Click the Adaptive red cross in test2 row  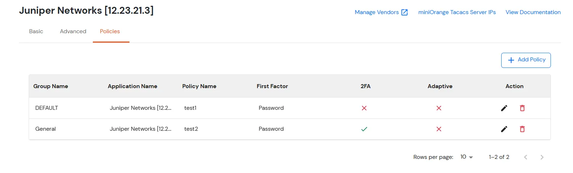tap(439, 129)
